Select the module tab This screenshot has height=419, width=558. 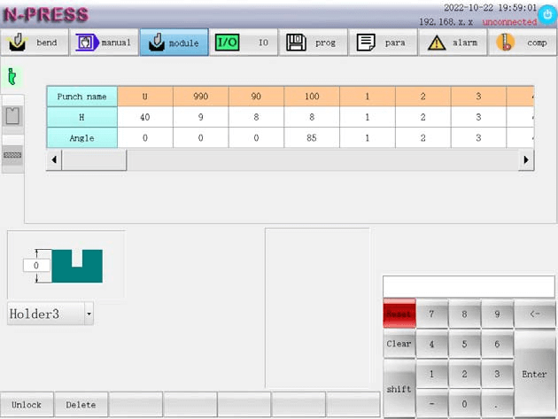[x=174, y=43]
